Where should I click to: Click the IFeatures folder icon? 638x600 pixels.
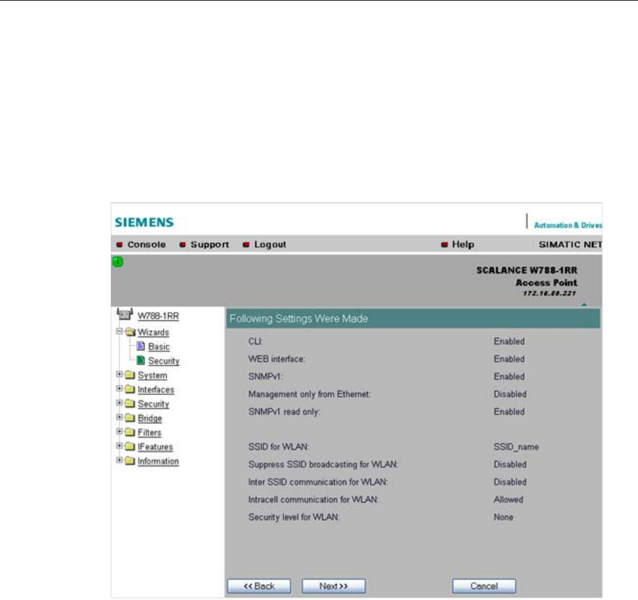tap(130, 446)
